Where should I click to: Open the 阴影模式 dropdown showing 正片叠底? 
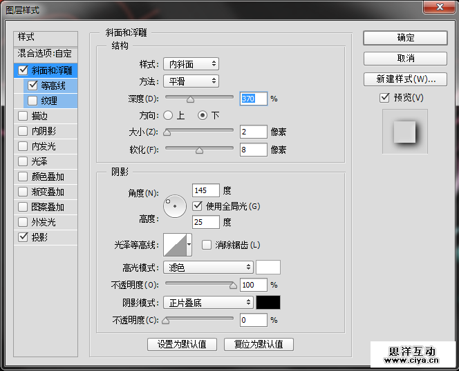[x=208, y=302]
